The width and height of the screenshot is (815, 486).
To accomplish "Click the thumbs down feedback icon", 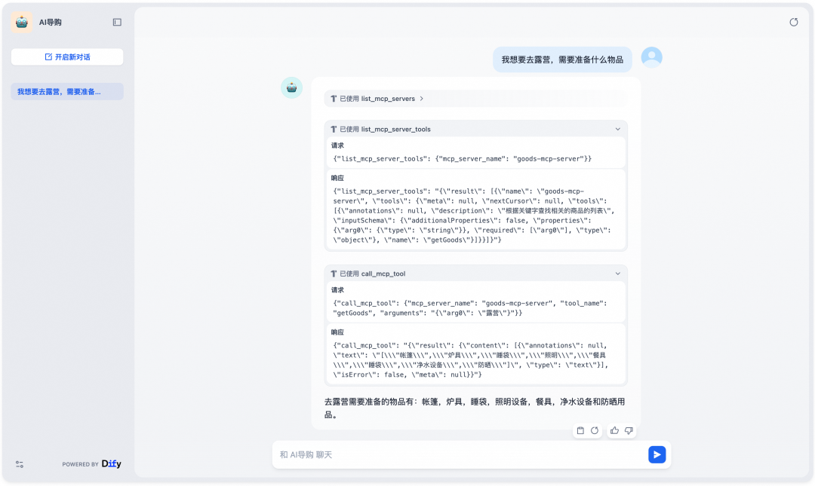I will [x=629, y=430].
